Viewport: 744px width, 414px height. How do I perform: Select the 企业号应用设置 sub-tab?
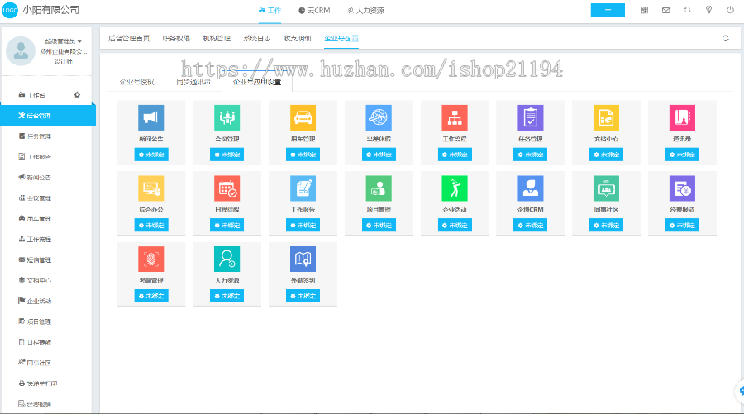point(257,82)
